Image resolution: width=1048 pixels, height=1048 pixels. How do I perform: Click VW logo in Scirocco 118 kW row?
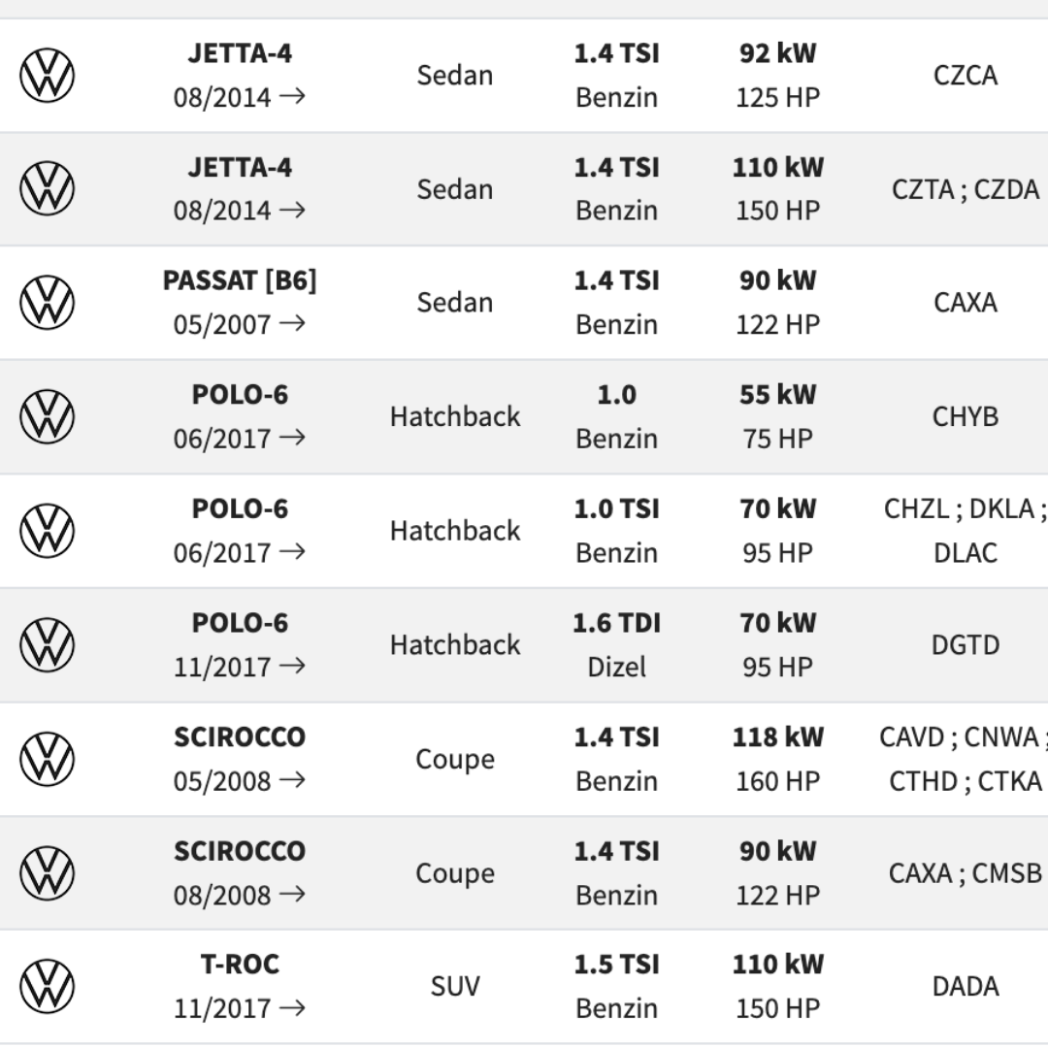click(x=47, y=759)
